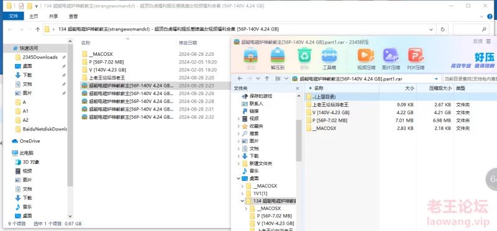Screen dimensions: 497x231
Task: Click Properties checkmark icon in Explorer title bar
Action: 21,6
